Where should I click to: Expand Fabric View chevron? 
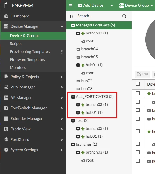pyautogui.click(x=62, y=129)
